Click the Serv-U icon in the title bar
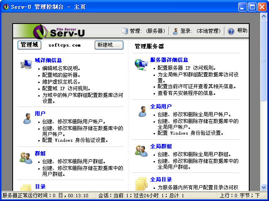269x201 pixels. pos(6,7)
